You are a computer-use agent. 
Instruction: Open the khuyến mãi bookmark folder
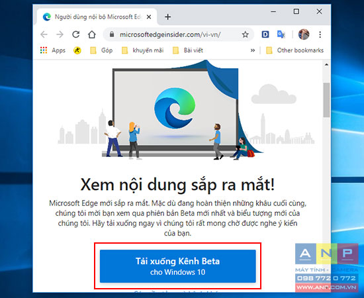point(142,50)
